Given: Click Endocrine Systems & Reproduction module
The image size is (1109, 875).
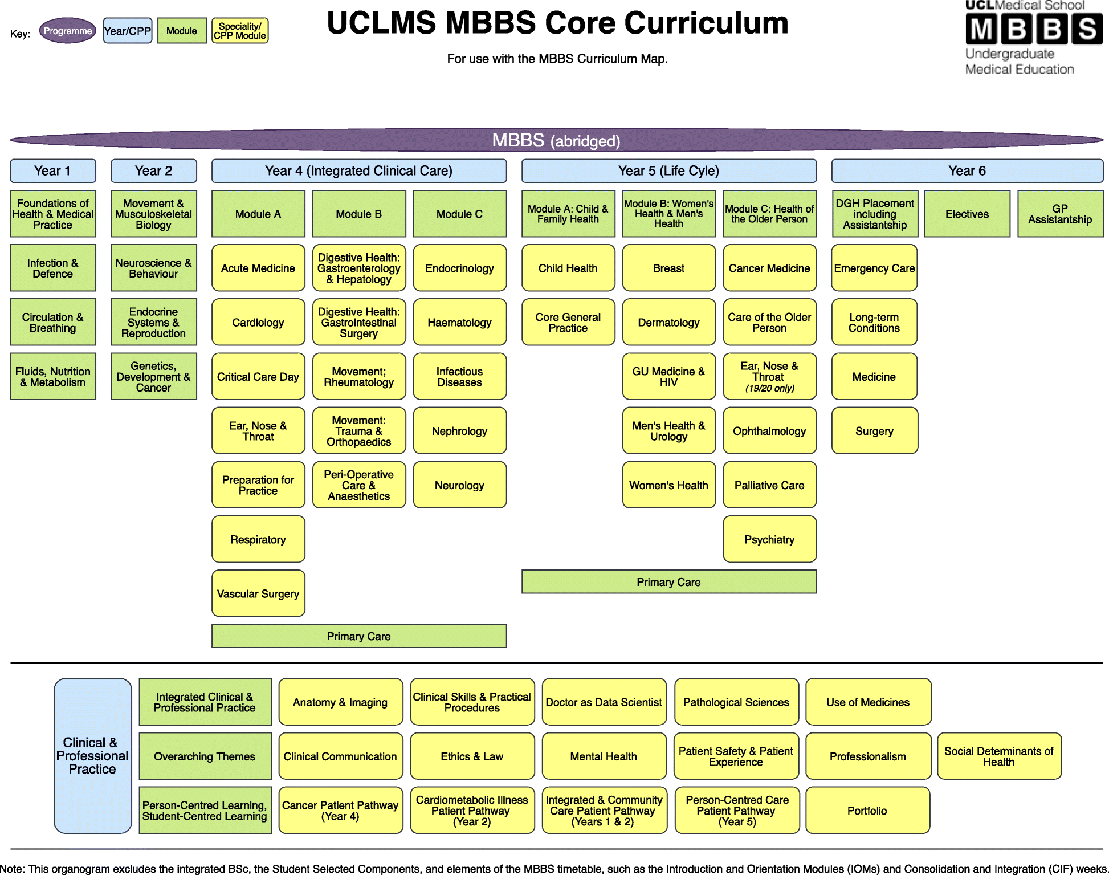Looking at the screenshot, I should coord(154,322).
